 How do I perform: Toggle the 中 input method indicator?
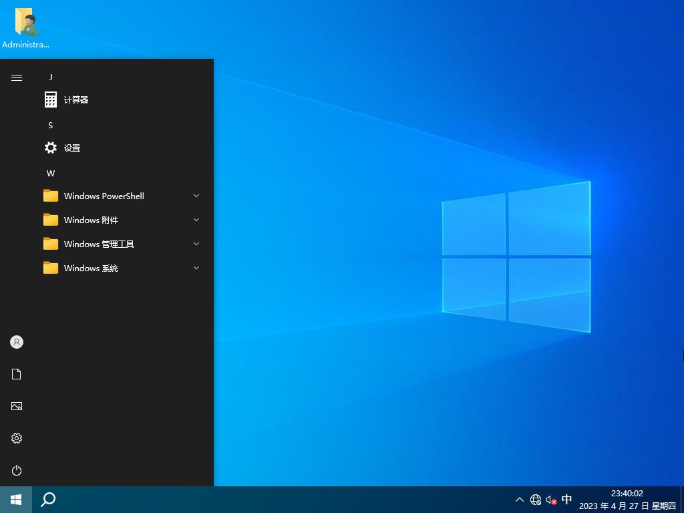click(566, 500)
